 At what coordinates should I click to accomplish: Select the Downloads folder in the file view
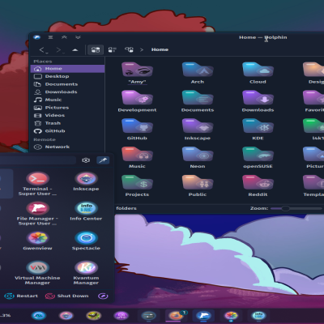[258, 98]
